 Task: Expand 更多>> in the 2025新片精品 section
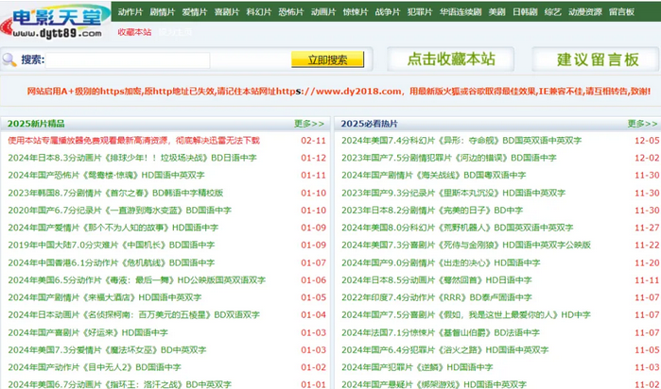309,123
